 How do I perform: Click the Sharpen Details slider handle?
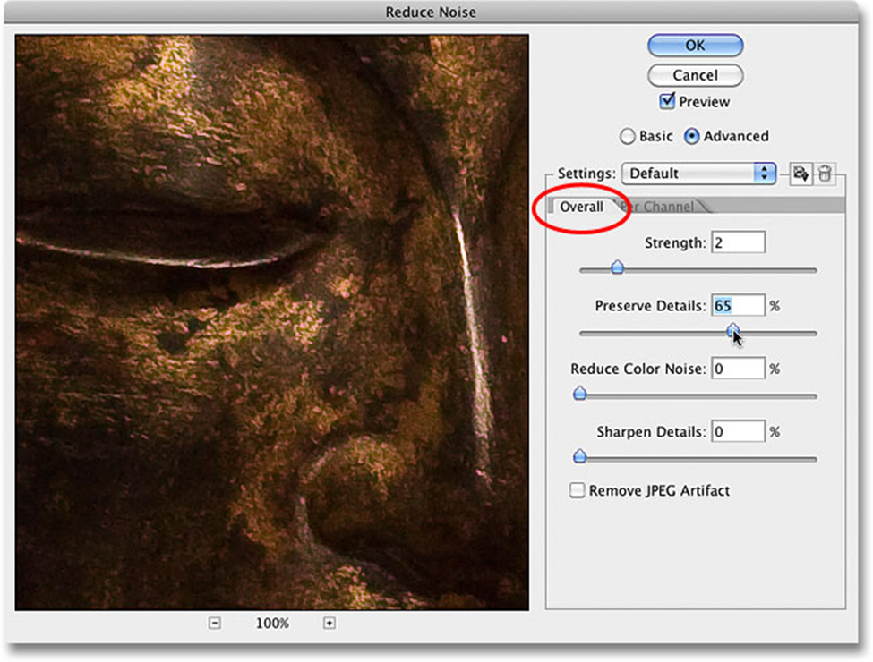[579, 457]
